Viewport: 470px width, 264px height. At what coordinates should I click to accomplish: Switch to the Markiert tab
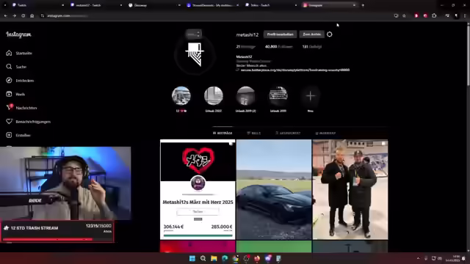click(x=325, y=133)
